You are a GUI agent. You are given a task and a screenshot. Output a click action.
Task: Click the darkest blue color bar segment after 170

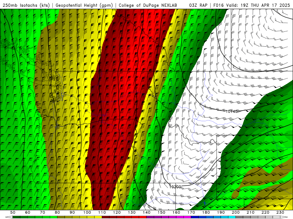click(195, 217)
